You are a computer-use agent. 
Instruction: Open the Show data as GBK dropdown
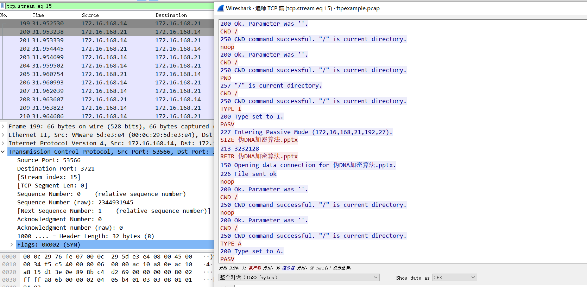point(455,278)
